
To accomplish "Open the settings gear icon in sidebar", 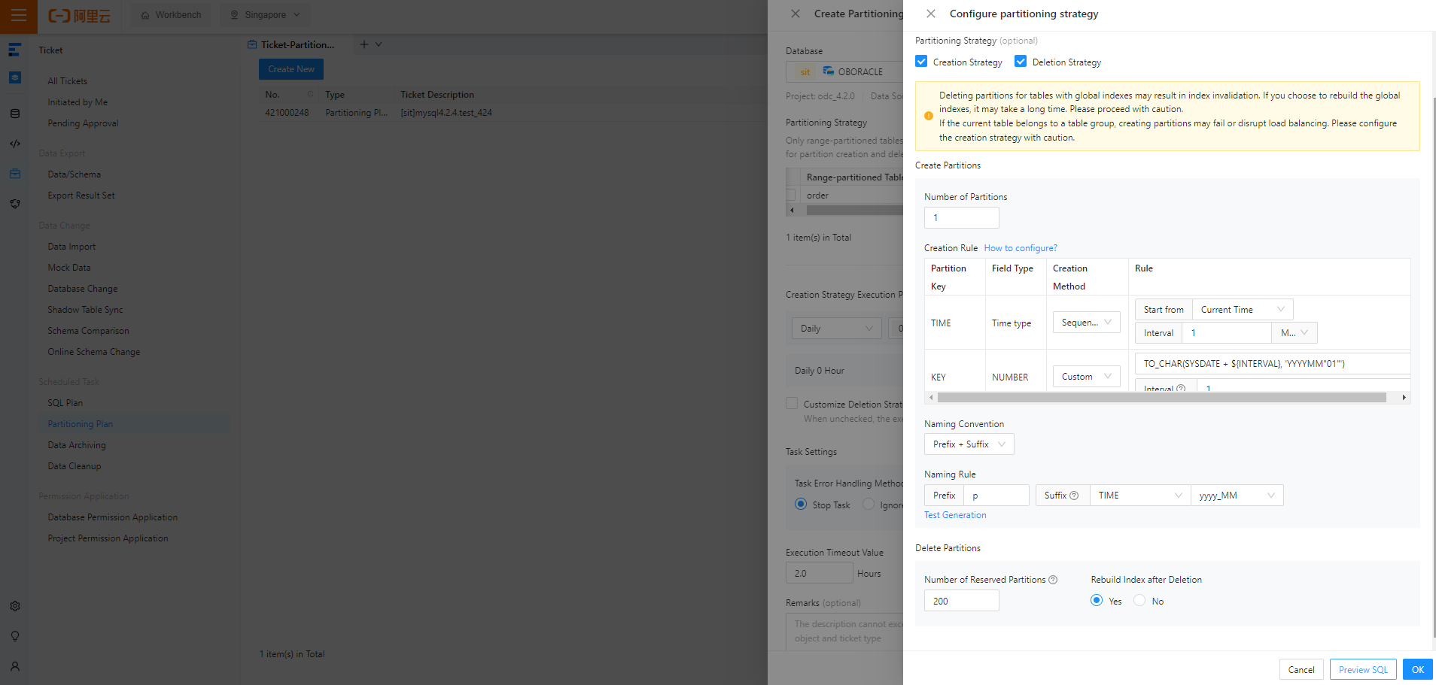I will 15,606.
